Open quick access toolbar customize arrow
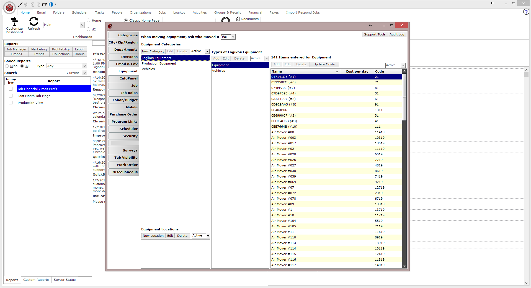The width and height of the screenshot is (531, 288). point(56,4)
